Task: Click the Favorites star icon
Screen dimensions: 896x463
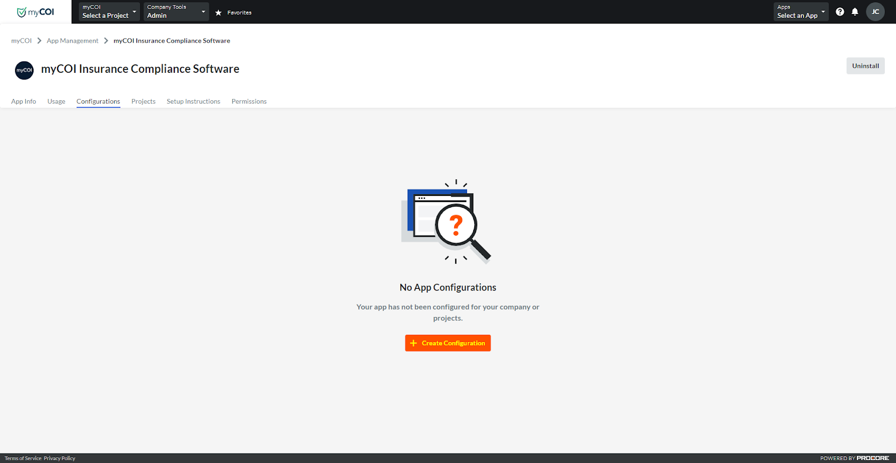Action: pos(218,12)
